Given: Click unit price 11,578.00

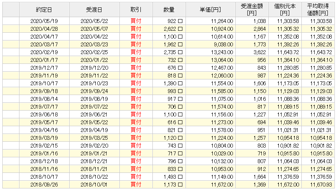Looking at the screenshot, I should pyautogui.click(x=222, y=130).
